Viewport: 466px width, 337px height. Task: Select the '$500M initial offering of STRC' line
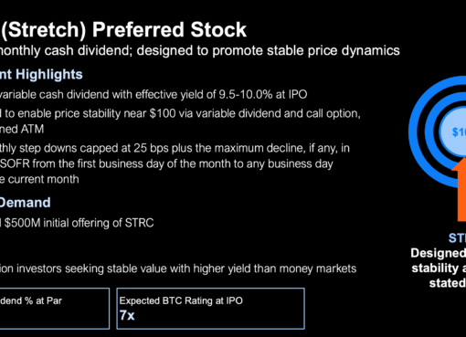[77, 223]
